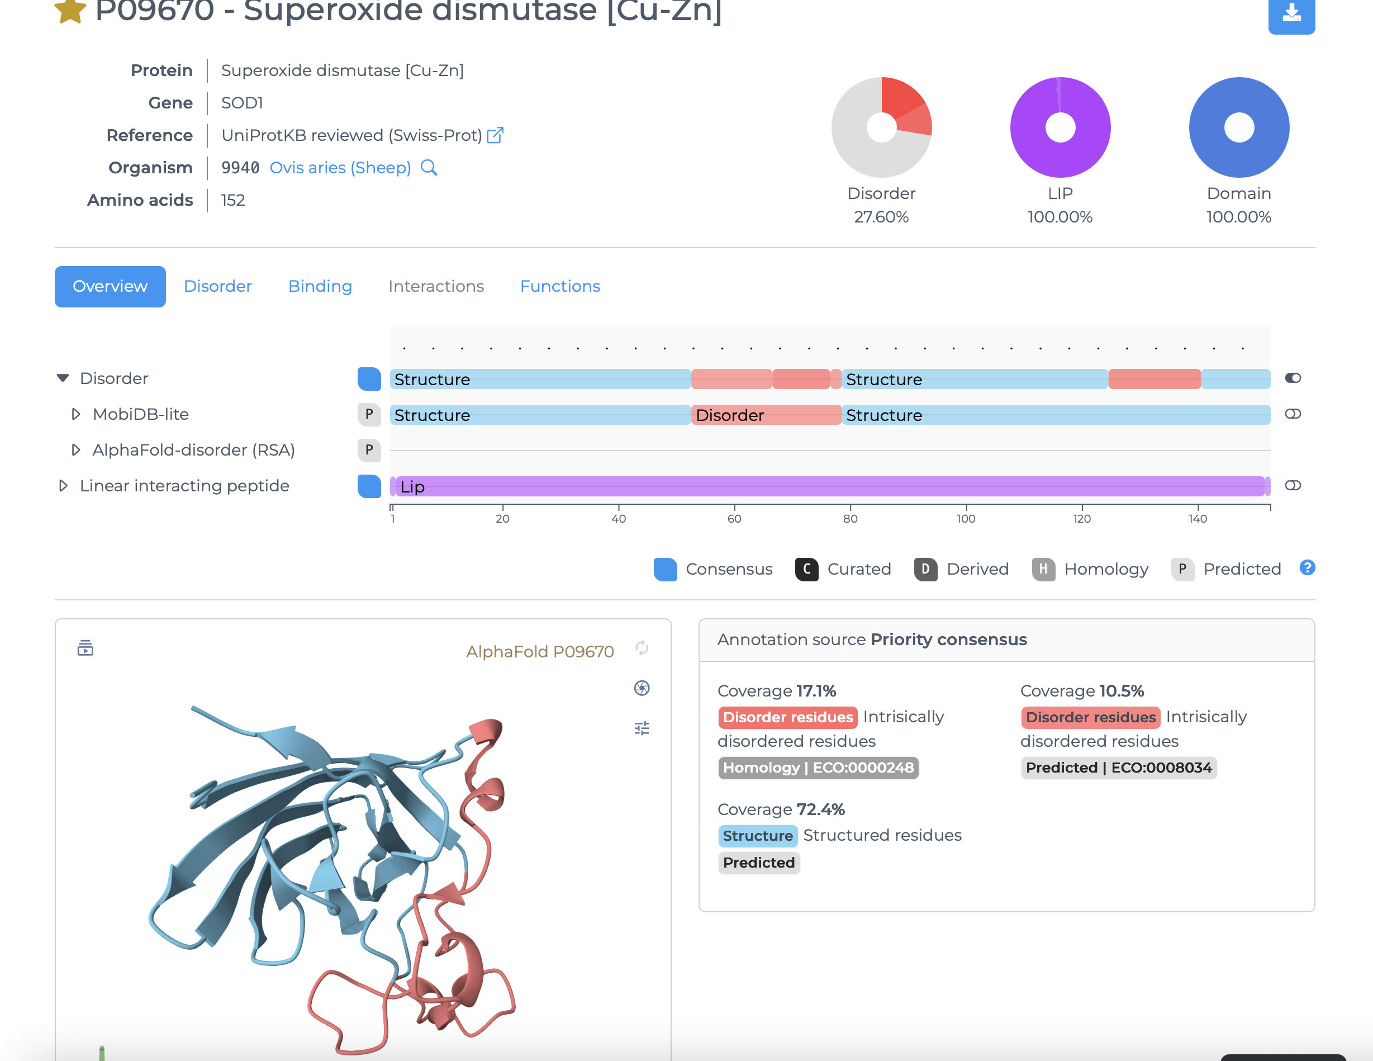1373x1061 pixels.
Task: Collapse the Disorder tree section
Action: tap(63, 378)
